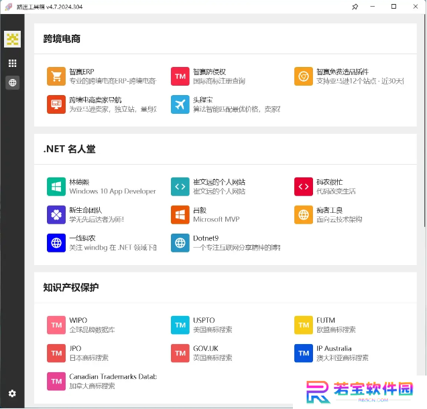
Task: Click the yellow logo at sidebar top
Action: click(12, 39)
